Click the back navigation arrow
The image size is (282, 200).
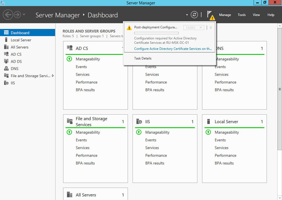point(8,15)
